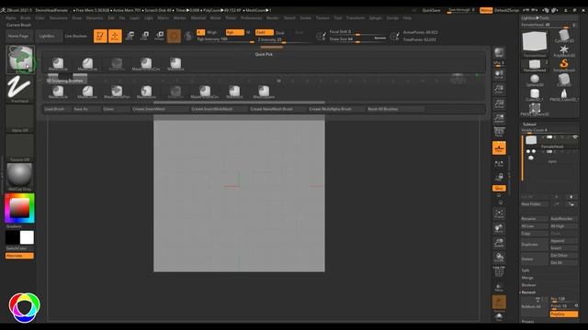Click the Draw Size slider

[357, 39]
